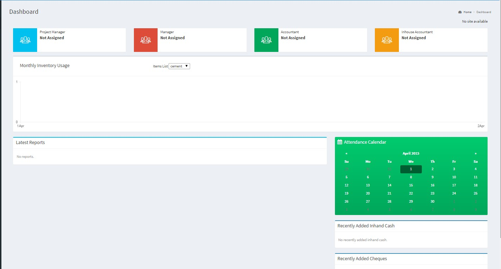
Task: Select April 27 in the calendar
Action: point(368,202)
